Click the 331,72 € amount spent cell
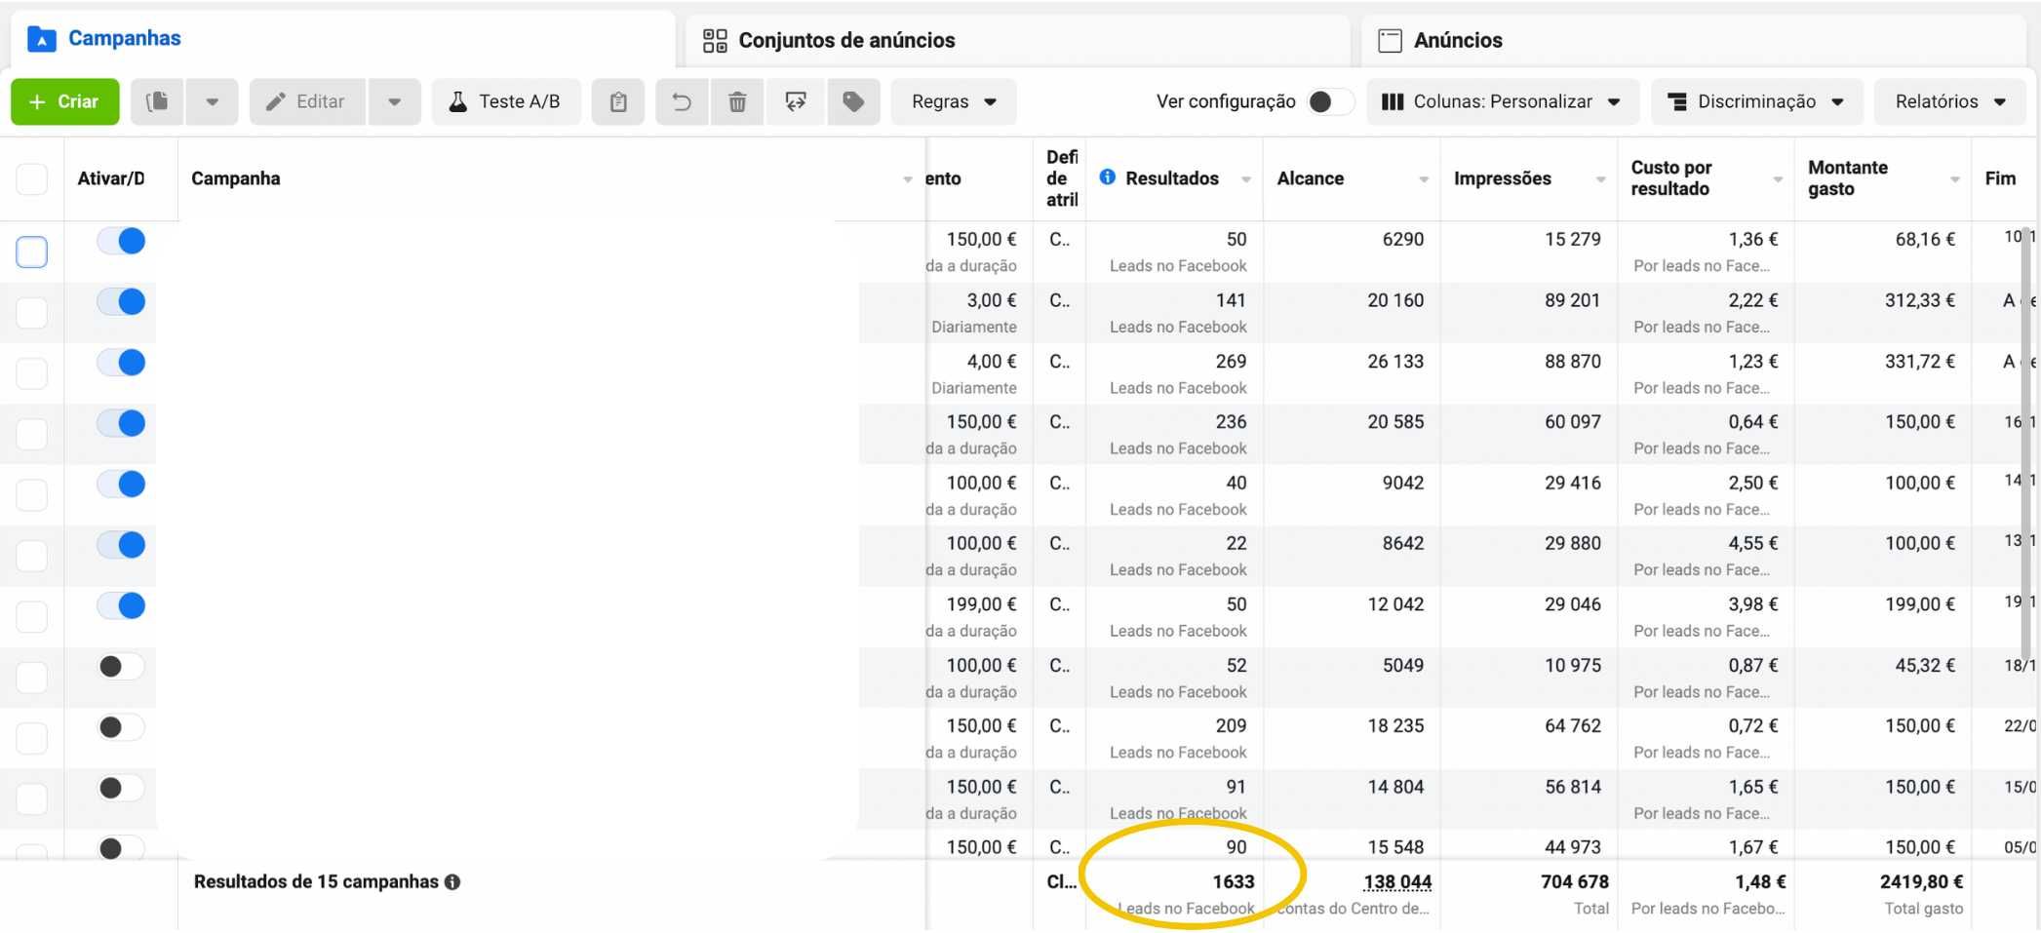Image resolution: width=2041 pixels, height=933 pixels. (x=1920, y=361)
